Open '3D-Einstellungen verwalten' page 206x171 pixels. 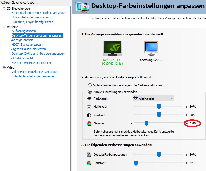[30, 17]
